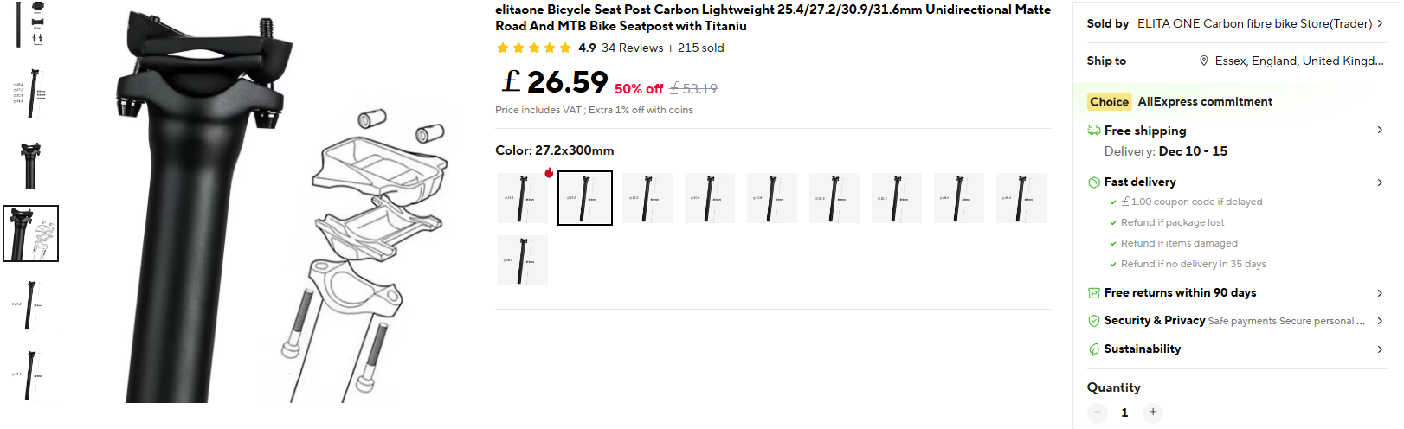Open the 34 Reviews link
Screen dimensions: 1404x429
(x=632, y=48)
